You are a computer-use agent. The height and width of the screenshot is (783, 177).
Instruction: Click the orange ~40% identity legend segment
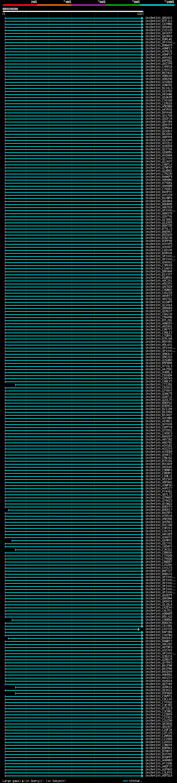(54, 5)
